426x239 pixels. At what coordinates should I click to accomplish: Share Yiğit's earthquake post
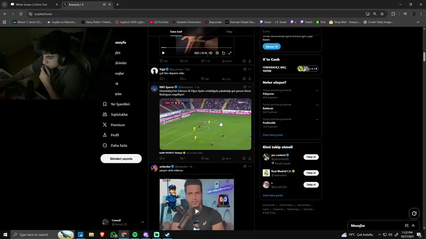250,79
